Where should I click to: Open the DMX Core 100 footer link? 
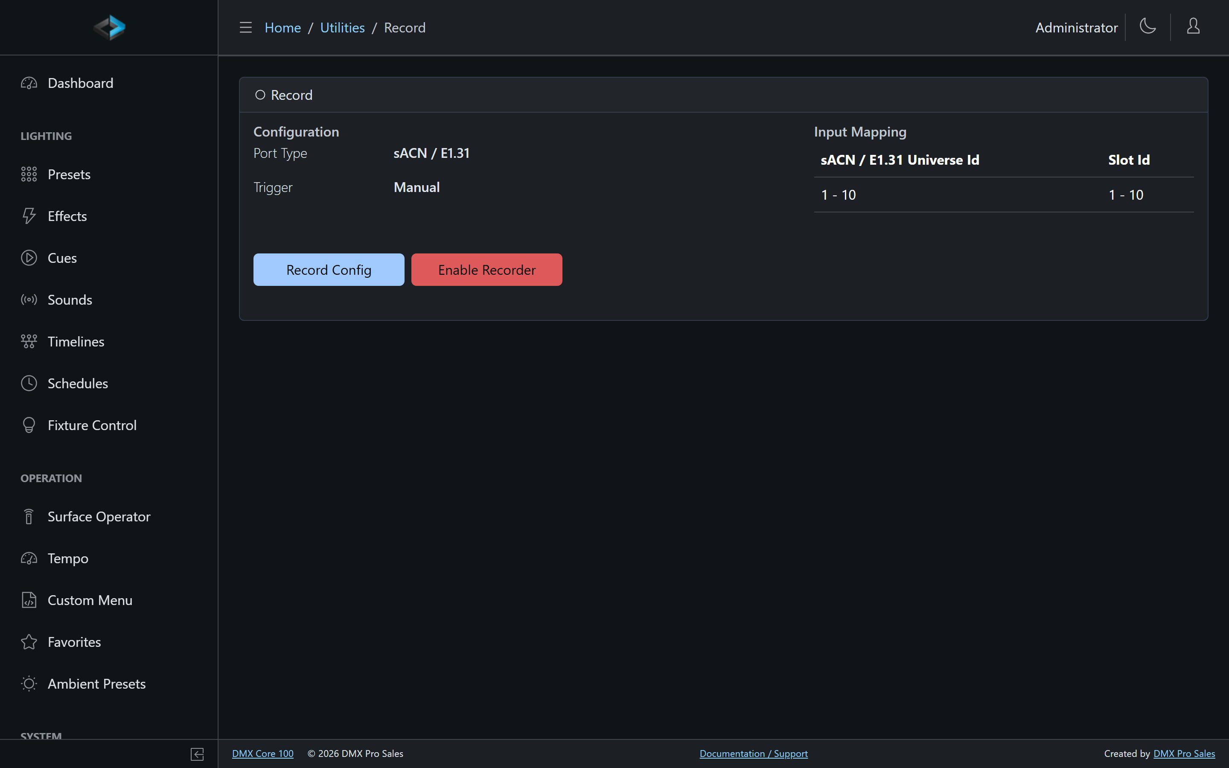coord(262,754)
